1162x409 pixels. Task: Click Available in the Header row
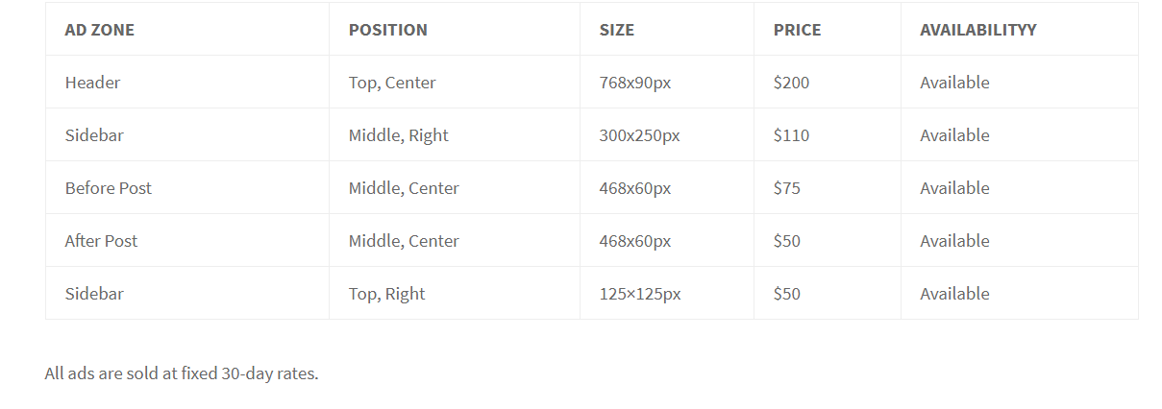click(954, 83)
